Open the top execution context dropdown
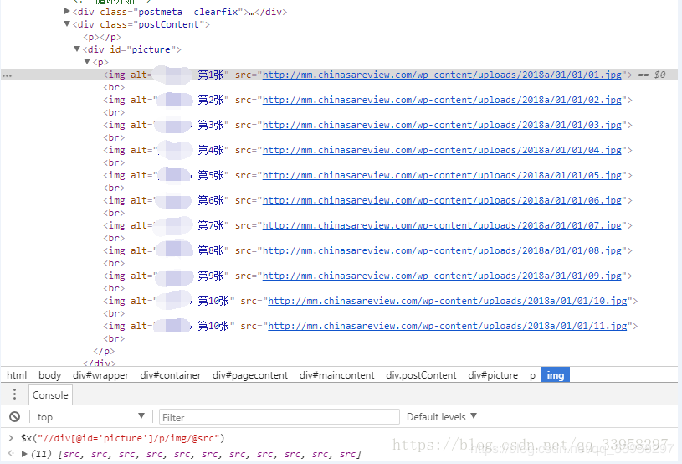The image size is (682, 464). pos(91,416)
